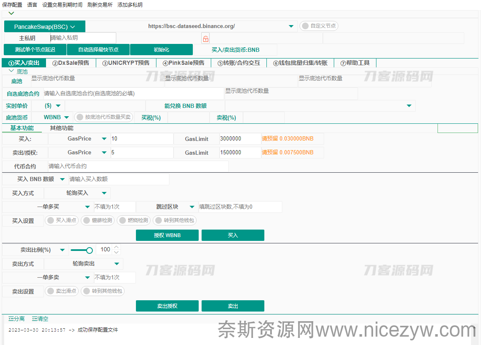Click 卖出授权 button
The width and height of the screenshot is (481, 345).
pyautogui.click(x=167, y=306)
